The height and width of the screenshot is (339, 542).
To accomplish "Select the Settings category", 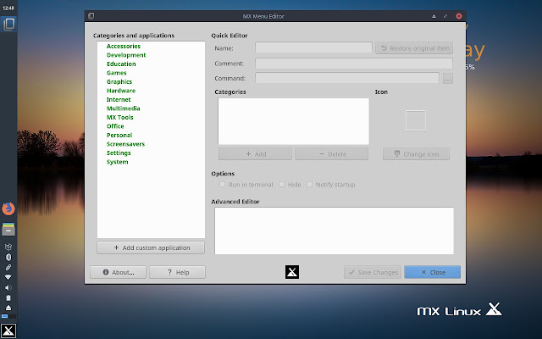I will pyautogui.click(x=119, y=153).
